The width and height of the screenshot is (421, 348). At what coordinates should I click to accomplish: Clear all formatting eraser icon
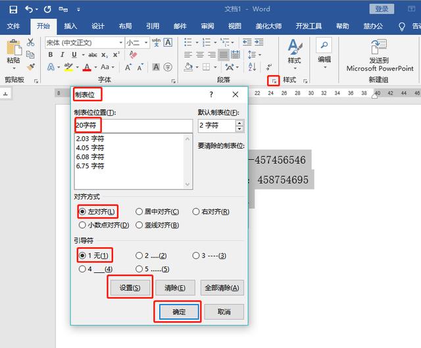coord(133,55)
